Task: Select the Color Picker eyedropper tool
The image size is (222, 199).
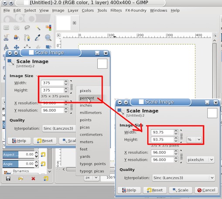Action: pyautogui.click(x=38, y=38)
